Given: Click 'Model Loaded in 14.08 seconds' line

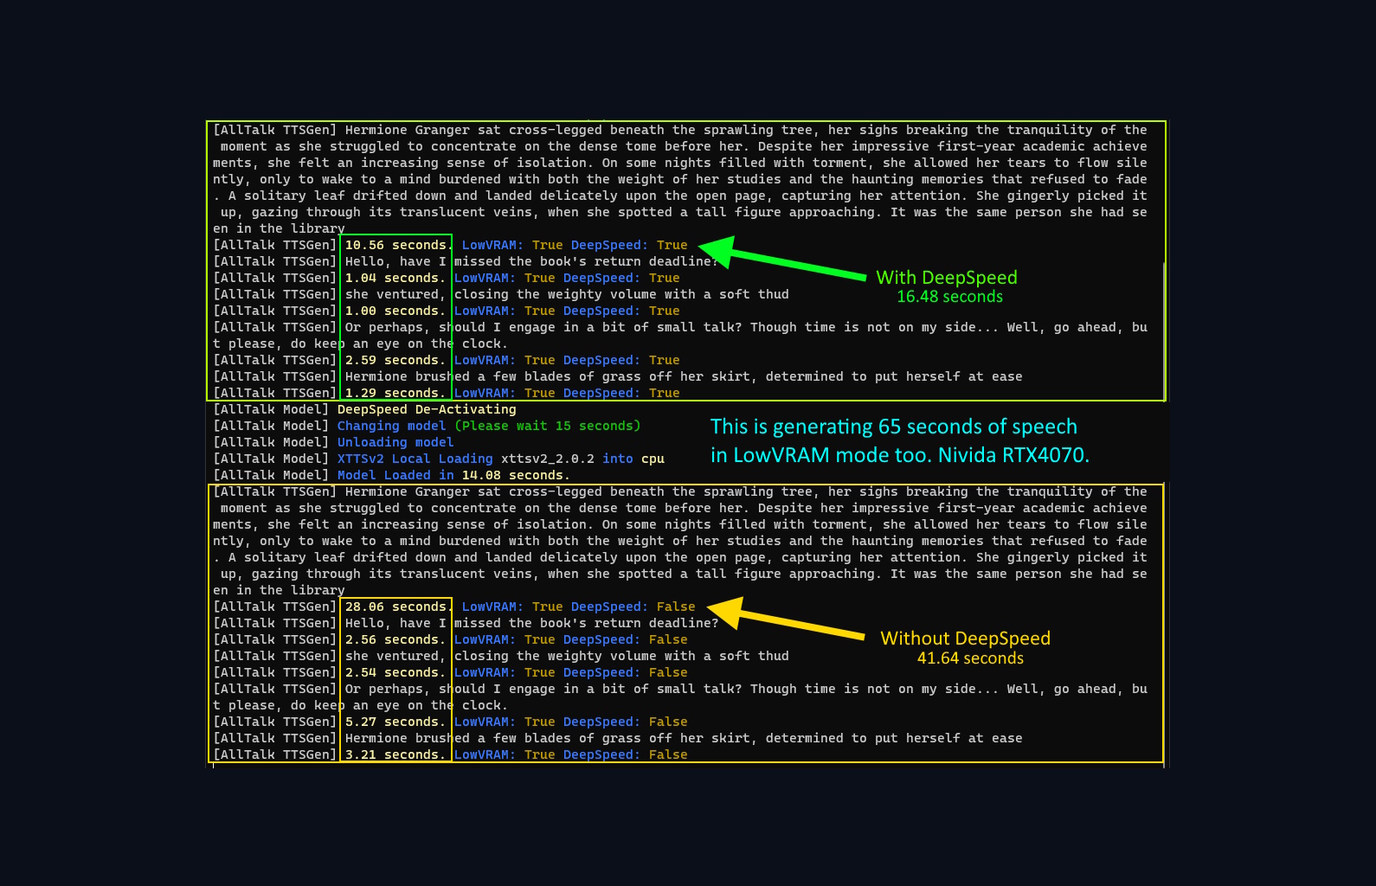Looking at the screenshot, I should [x=453, y=475].
